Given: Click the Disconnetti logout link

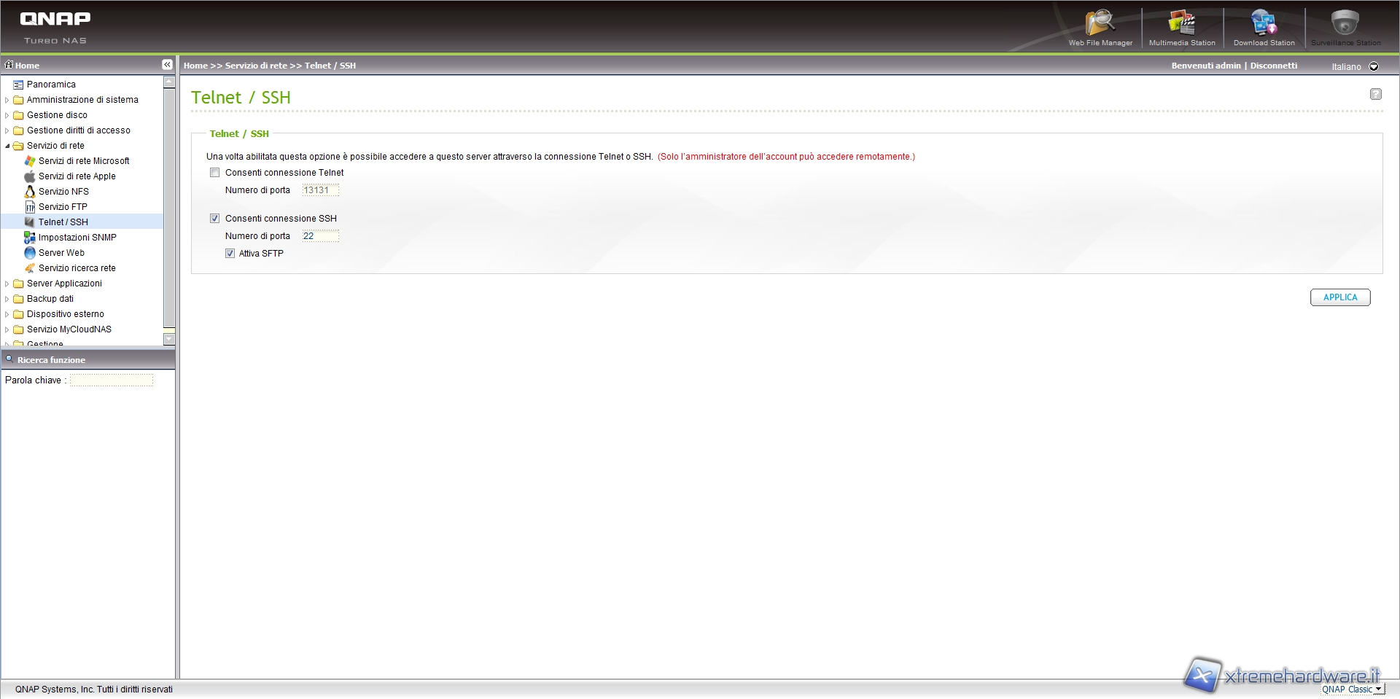Looking at the screenshot, I should pyautogui.click(x=1273, y=66).
